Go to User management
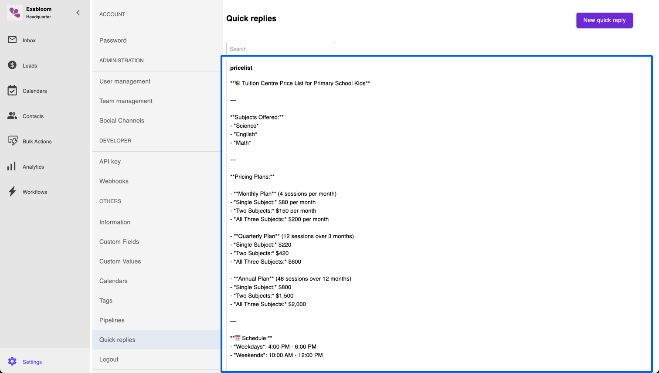This screenshot has height=373, width=659. click(x=125, y=81)
